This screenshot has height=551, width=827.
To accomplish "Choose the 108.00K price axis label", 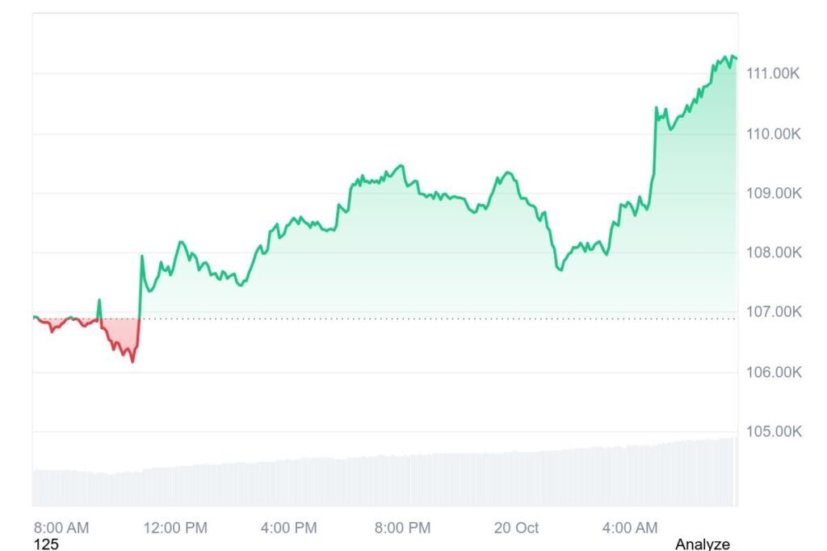I will tap(773, 253).
